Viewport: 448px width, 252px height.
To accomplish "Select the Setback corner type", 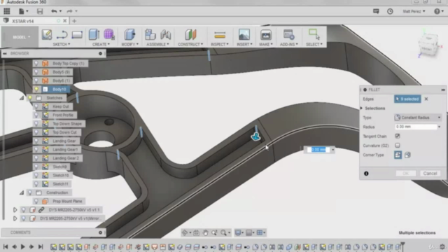I will click(x=407, y=155).
